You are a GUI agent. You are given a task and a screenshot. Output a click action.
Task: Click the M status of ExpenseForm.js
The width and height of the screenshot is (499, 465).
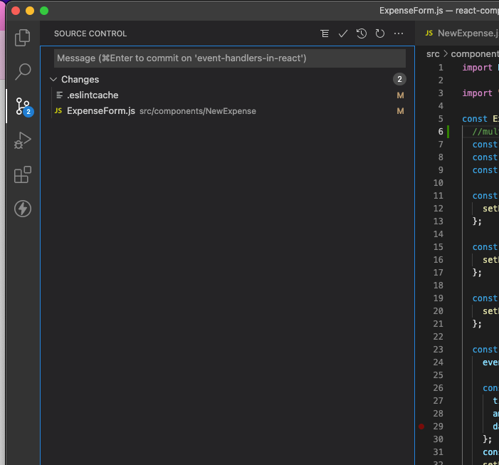(x=400, y=111)
